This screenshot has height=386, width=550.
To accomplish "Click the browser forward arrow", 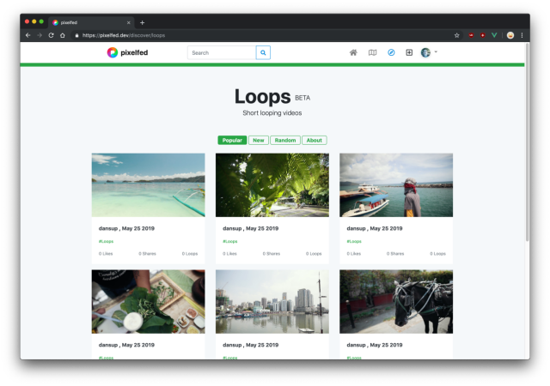I will 40,35.
